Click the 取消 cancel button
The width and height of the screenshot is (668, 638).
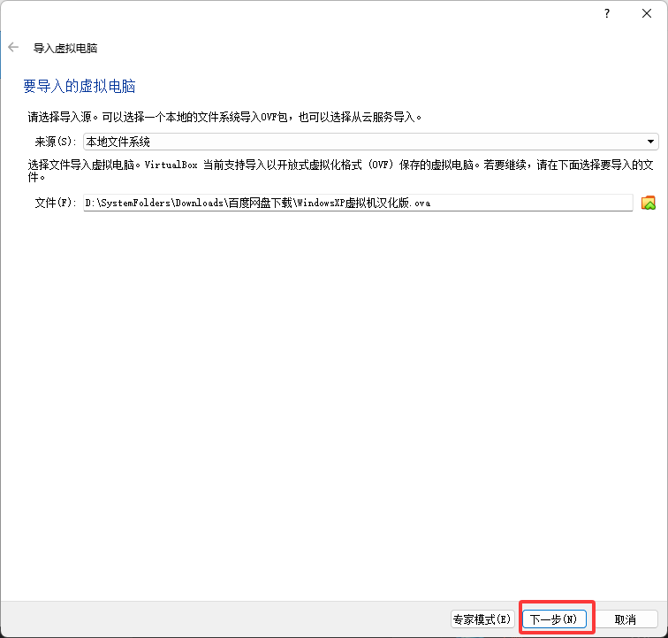click(626, 619)
